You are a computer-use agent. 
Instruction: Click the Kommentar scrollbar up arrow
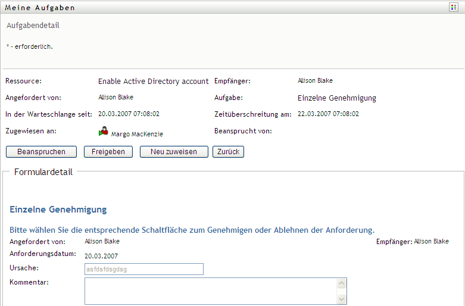[342, 283]
